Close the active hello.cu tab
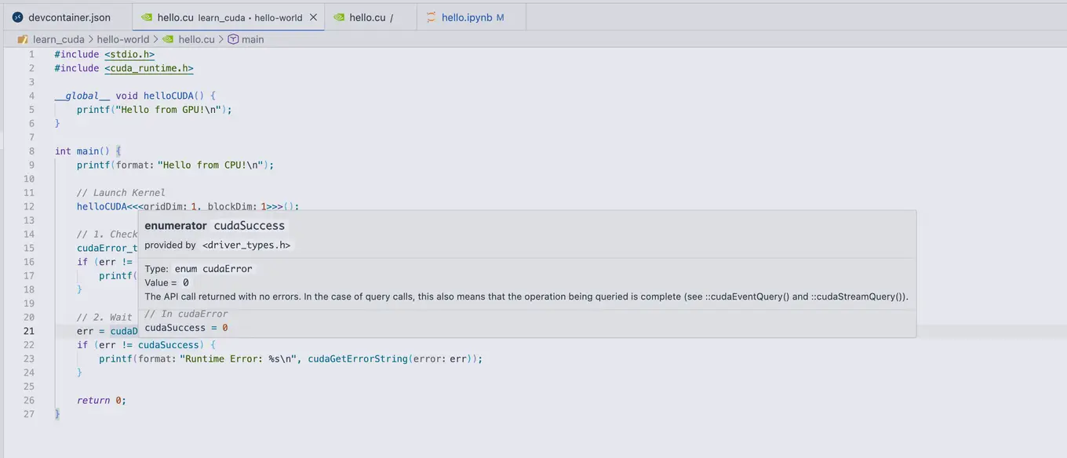Viewport: 1067px width, 458px height. pos(314,17)
